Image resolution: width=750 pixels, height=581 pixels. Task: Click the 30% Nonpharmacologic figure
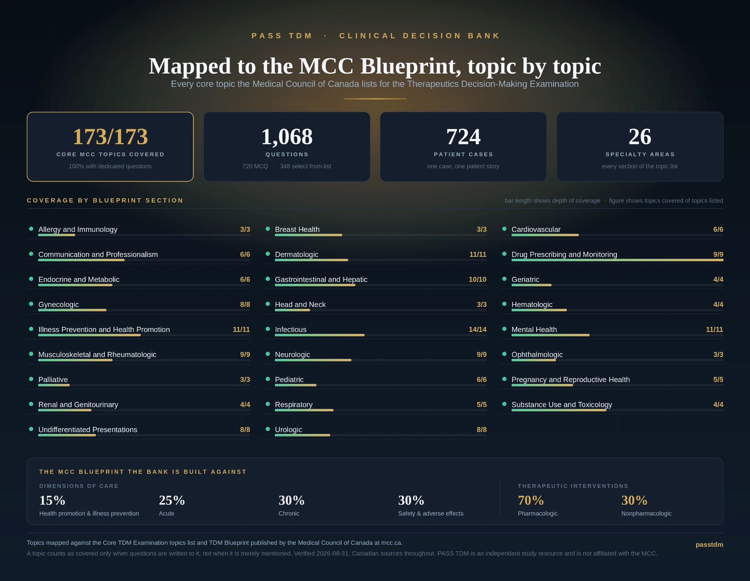[x=634, y=500]
